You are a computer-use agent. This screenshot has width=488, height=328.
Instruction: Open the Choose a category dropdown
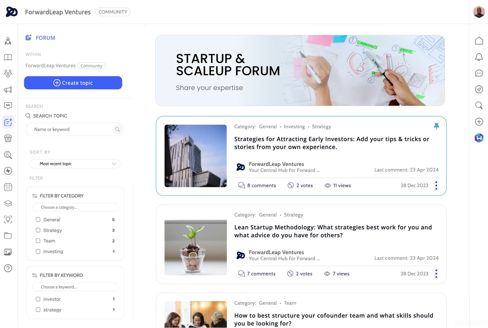[75, 207]
